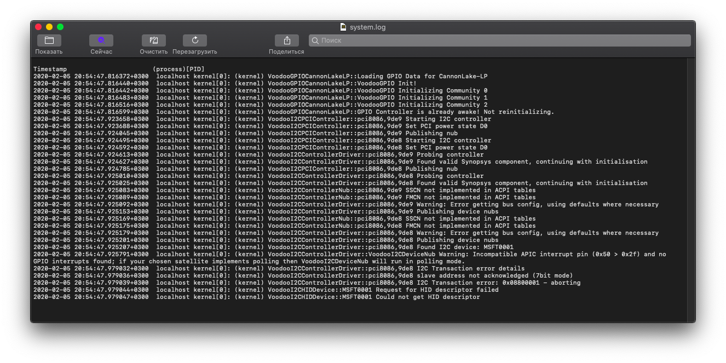
Task: Select line 'pci8086,9de9 Publishing nub'
Action: pos(245,133)
